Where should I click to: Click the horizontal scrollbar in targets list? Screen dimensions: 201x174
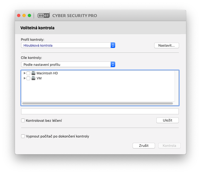coord(97,103)
